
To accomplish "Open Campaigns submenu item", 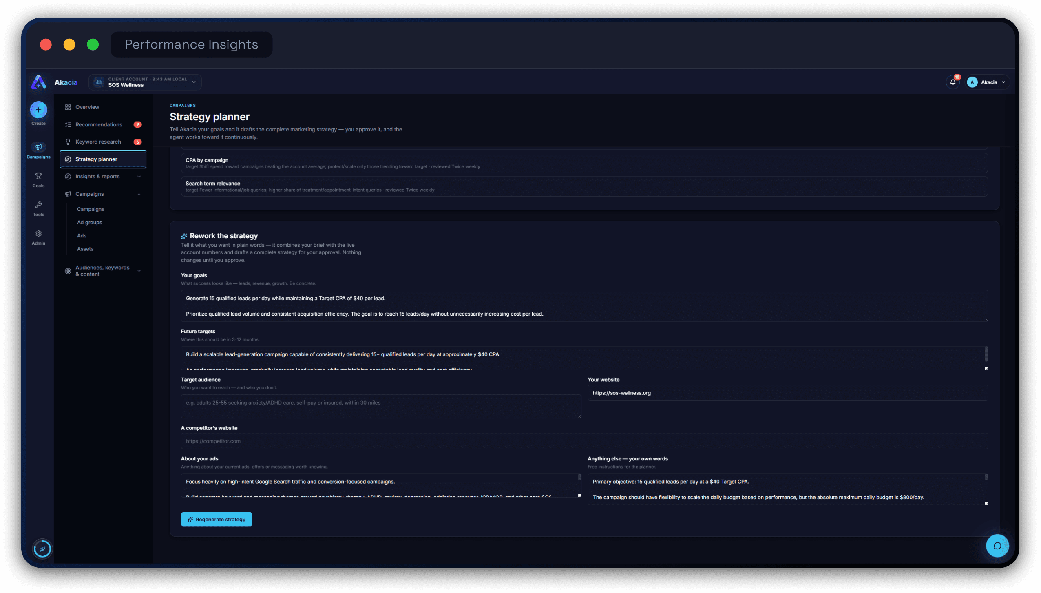I will click(x=91, y=209).
